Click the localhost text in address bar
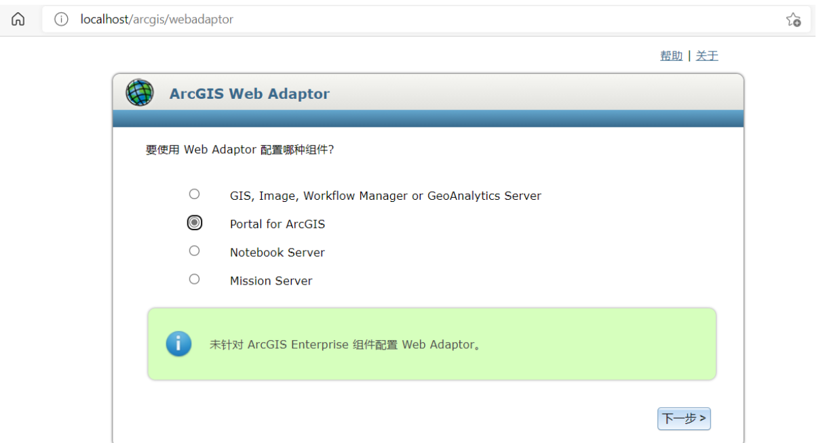Image resolution: width=823 pixels, height=443 pixels. click(x=103, y=19)
